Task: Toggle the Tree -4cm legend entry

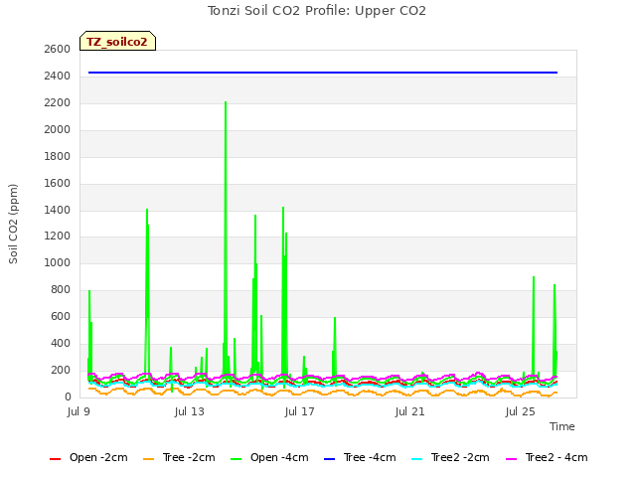Action: [x=360, y=458]
